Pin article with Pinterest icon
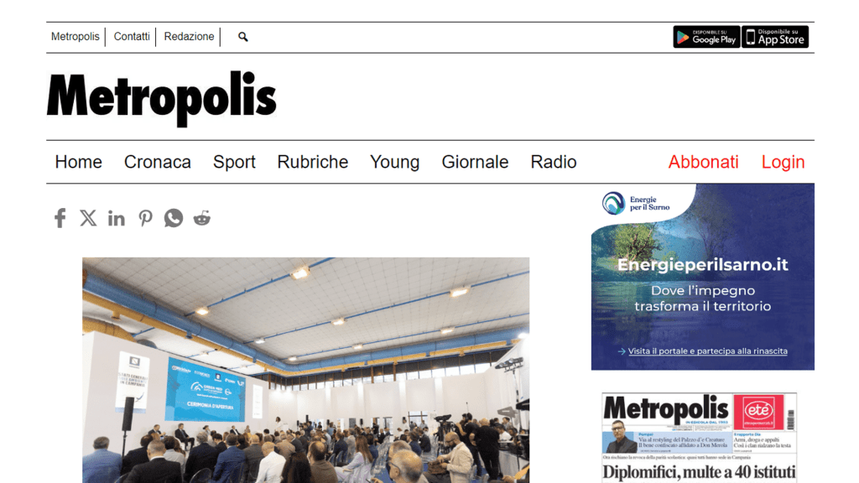 145,218
